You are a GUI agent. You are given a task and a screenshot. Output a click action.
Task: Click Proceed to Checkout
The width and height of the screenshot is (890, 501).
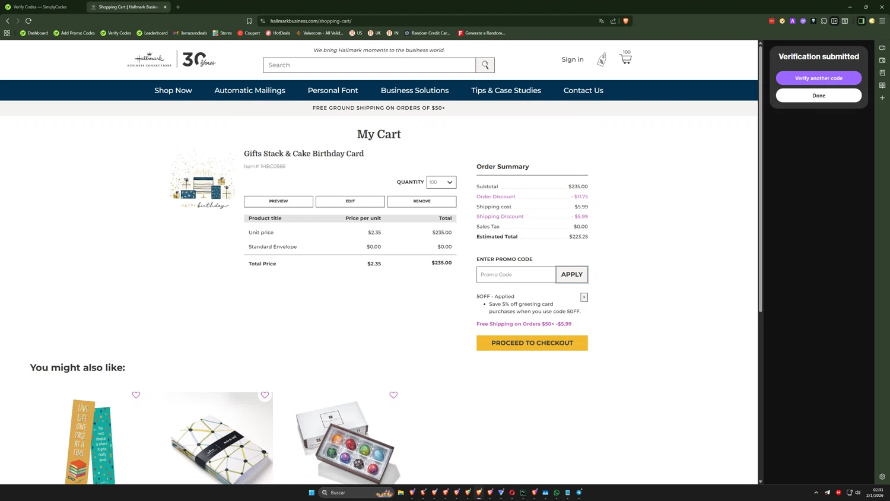532,343
